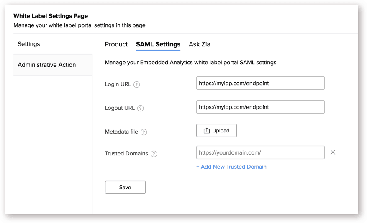The height and width of the screenshot is (223, 367).
Task: Select the SAML Settings tab
Action: click(x=158, y=44)
